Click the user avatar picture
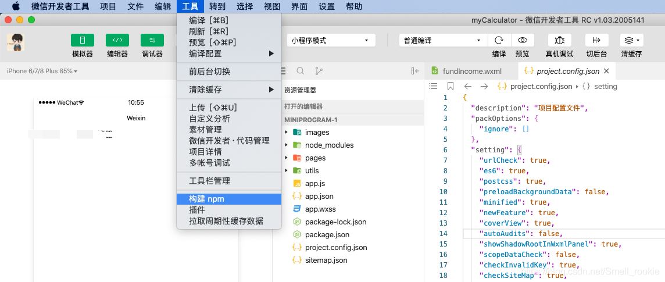The image size is (665, 282). pos(15,42)
